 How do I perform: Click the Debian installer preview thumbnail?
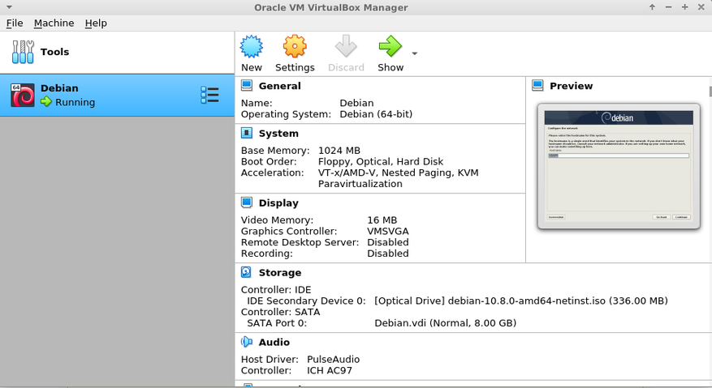[x=618, y=166]
